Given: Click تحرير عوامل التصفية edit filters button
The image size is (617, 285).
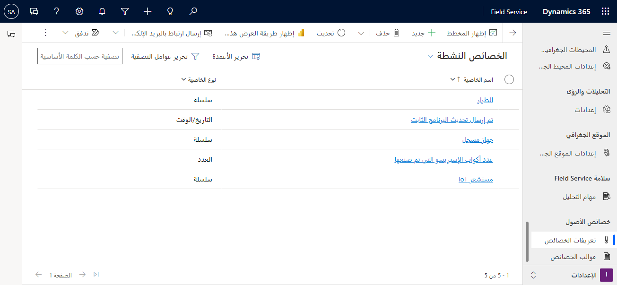Looking at the screenshot, I should click(x=165, y=56).
